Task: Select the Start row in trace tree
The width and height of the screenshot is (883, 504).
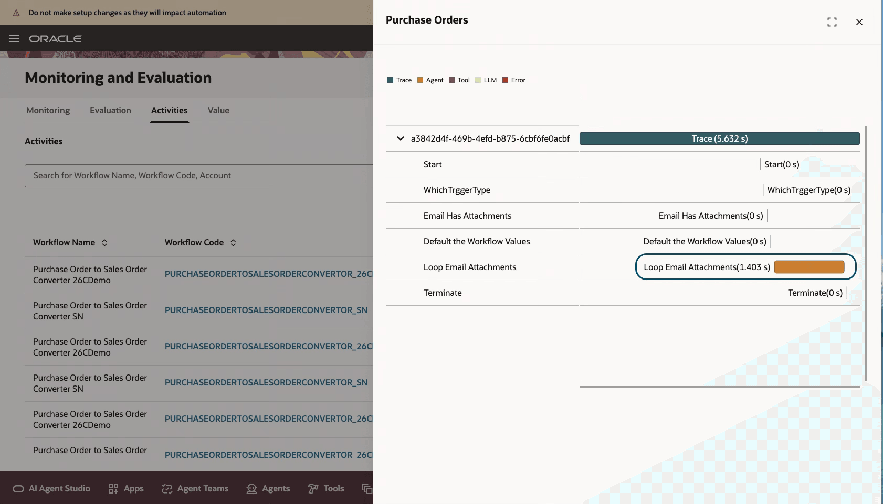Action: pos(482,164)
